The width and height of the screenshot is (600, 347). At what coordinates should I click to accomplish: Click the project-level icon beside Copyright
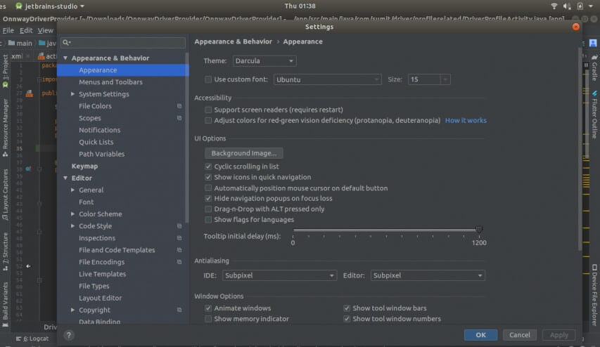coord(179,310)
